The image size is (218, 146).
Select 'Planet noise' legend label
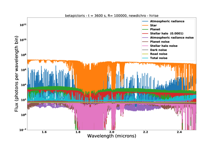click(160, 42)
